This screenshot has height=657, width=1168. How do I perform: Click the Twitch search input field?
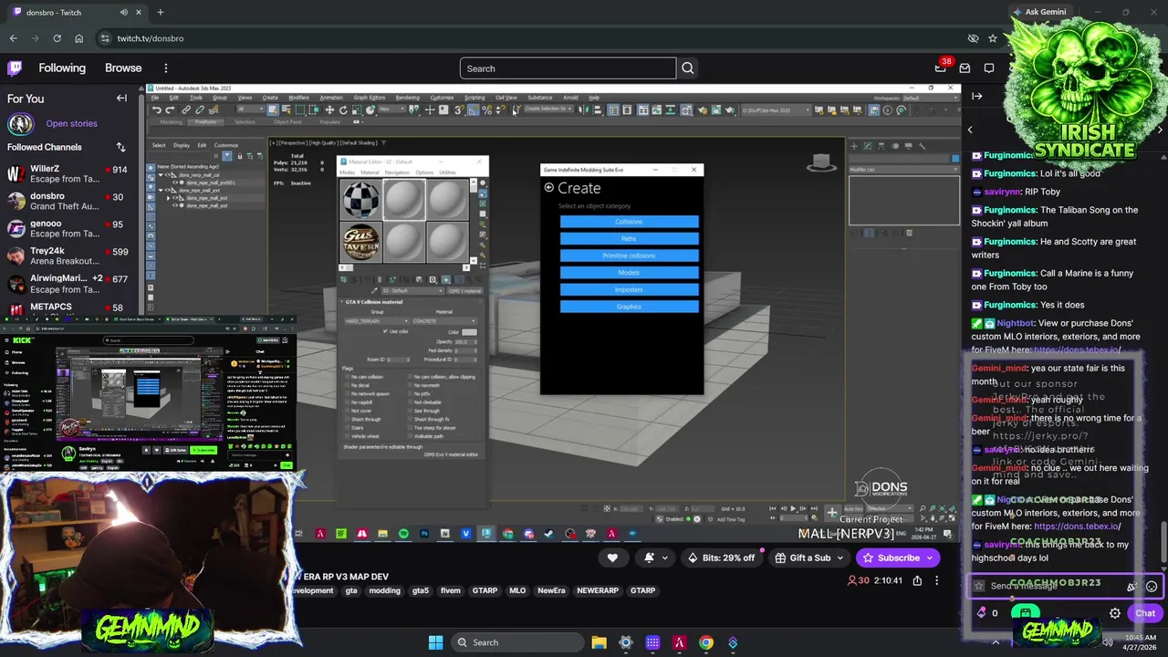568,68
